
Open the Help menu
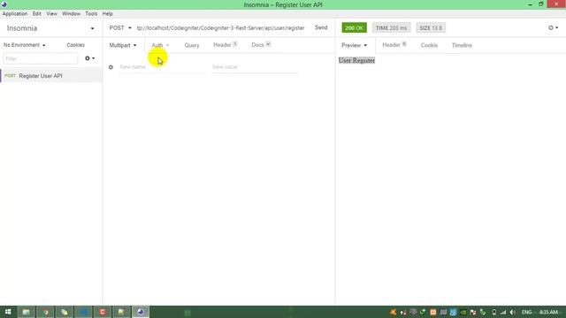pyautogui.click(x=108, y=14)
